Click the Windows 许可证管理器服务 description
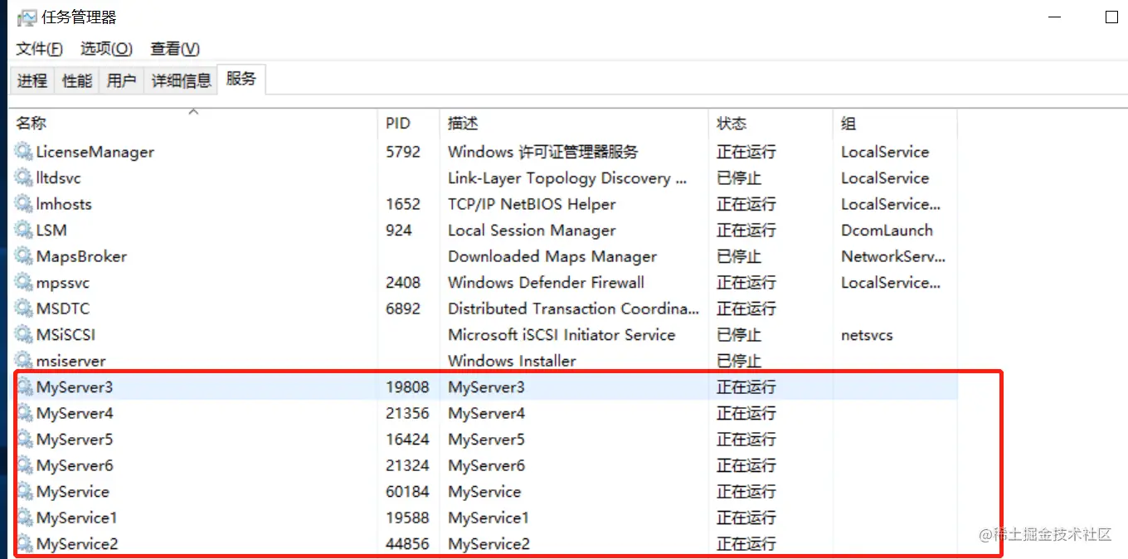The image size is (1128, 559). [x=543, y=152]
